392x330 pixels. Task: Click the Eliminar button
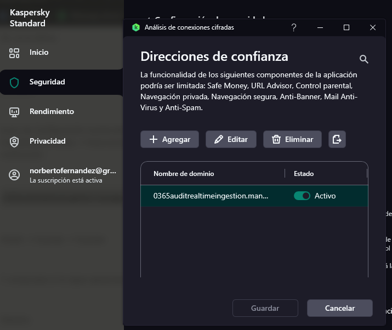click(x=292, y=139)
